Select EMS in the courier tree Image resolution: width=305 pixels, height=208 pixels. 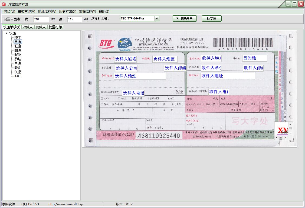coord(17,68)
